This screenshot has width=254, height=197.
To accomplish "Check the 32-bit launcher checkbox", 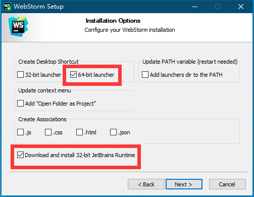I will 20,75.
